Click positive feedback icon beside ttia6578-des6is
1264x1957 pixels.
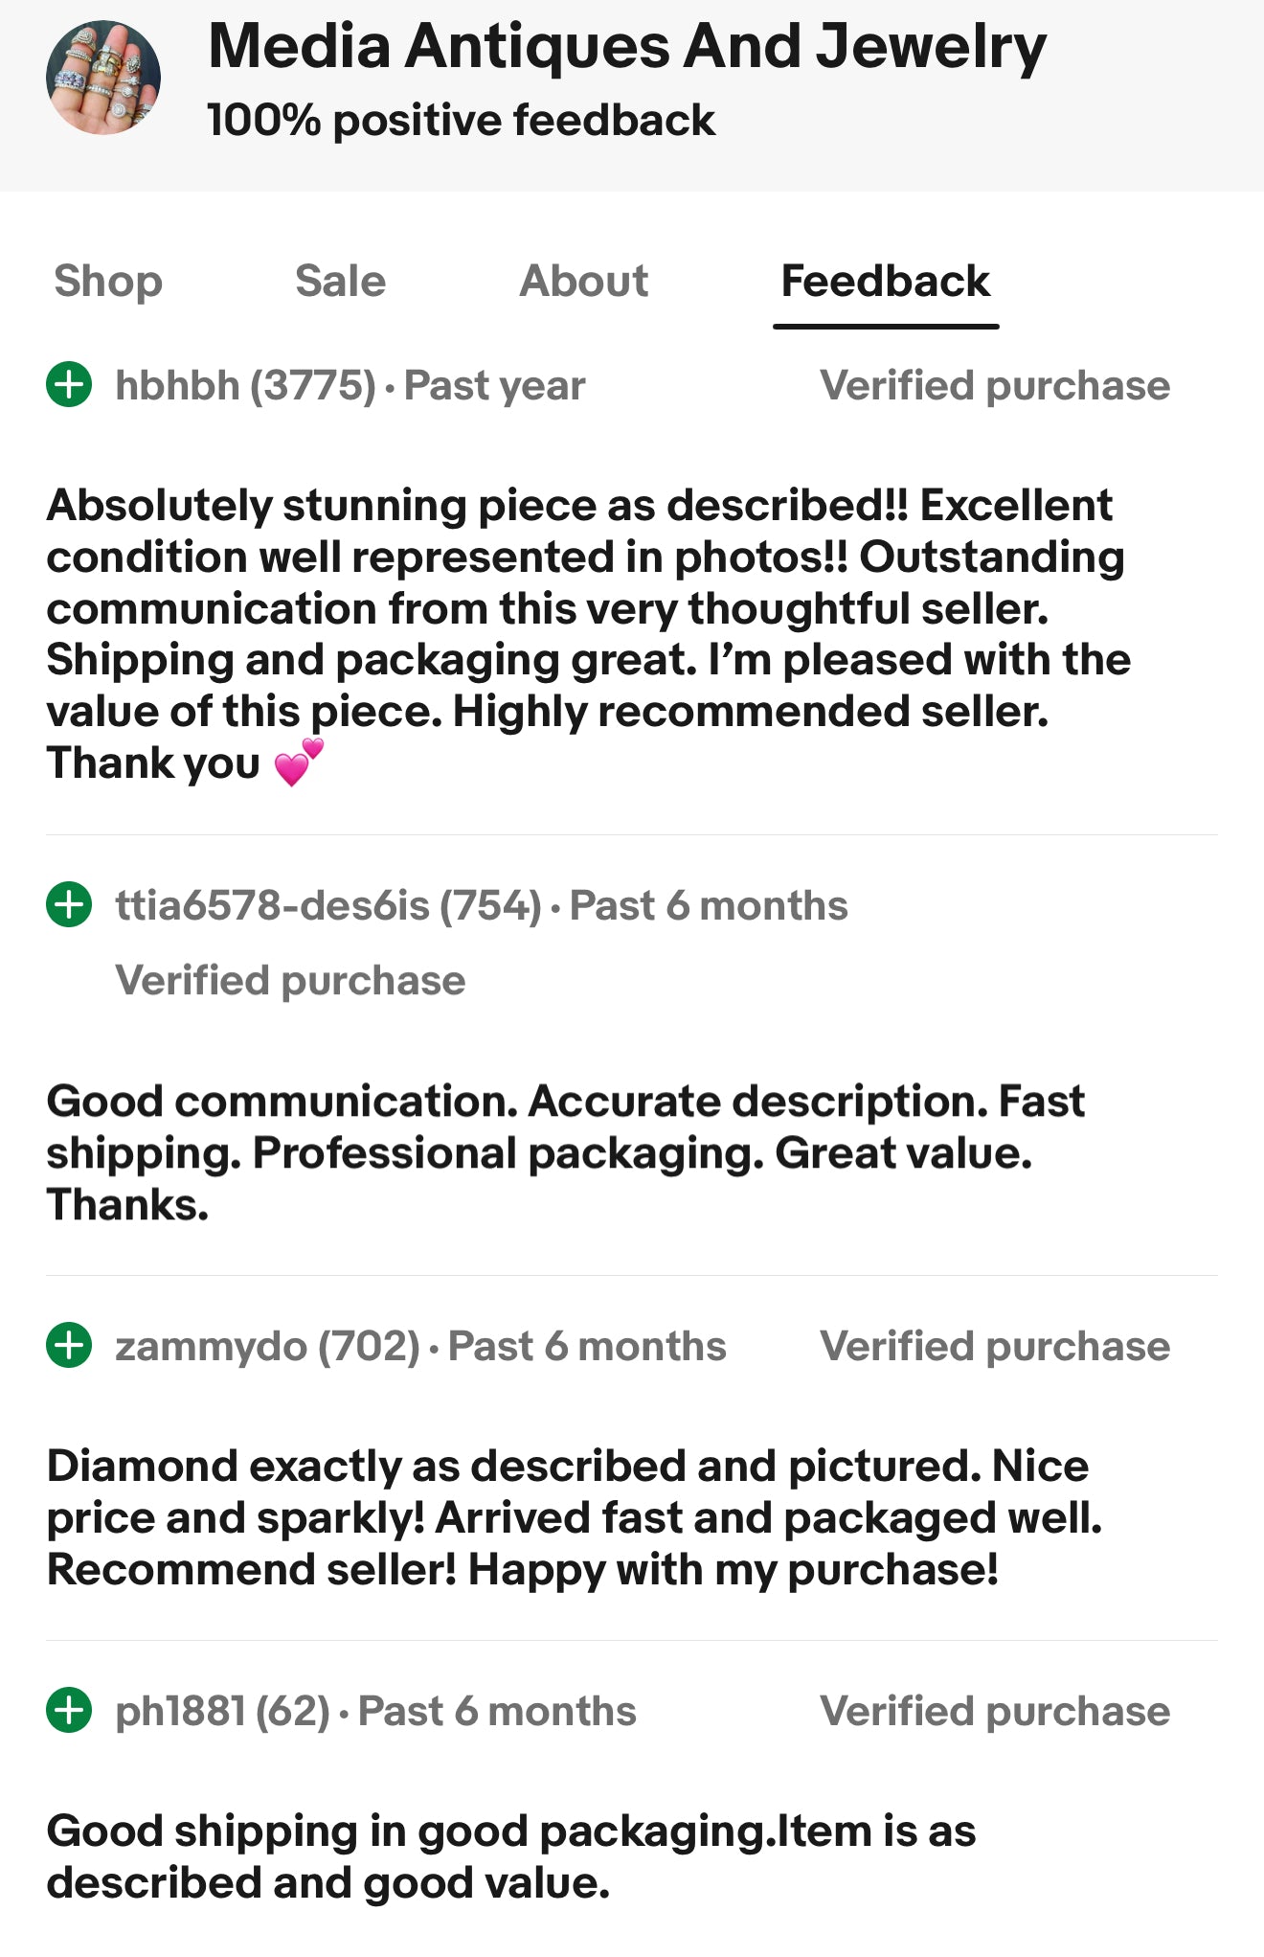69,905
